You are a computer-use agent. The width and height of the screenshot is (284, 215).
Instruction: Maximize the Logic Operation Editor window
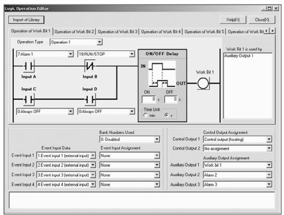click(x=270, y=8)
